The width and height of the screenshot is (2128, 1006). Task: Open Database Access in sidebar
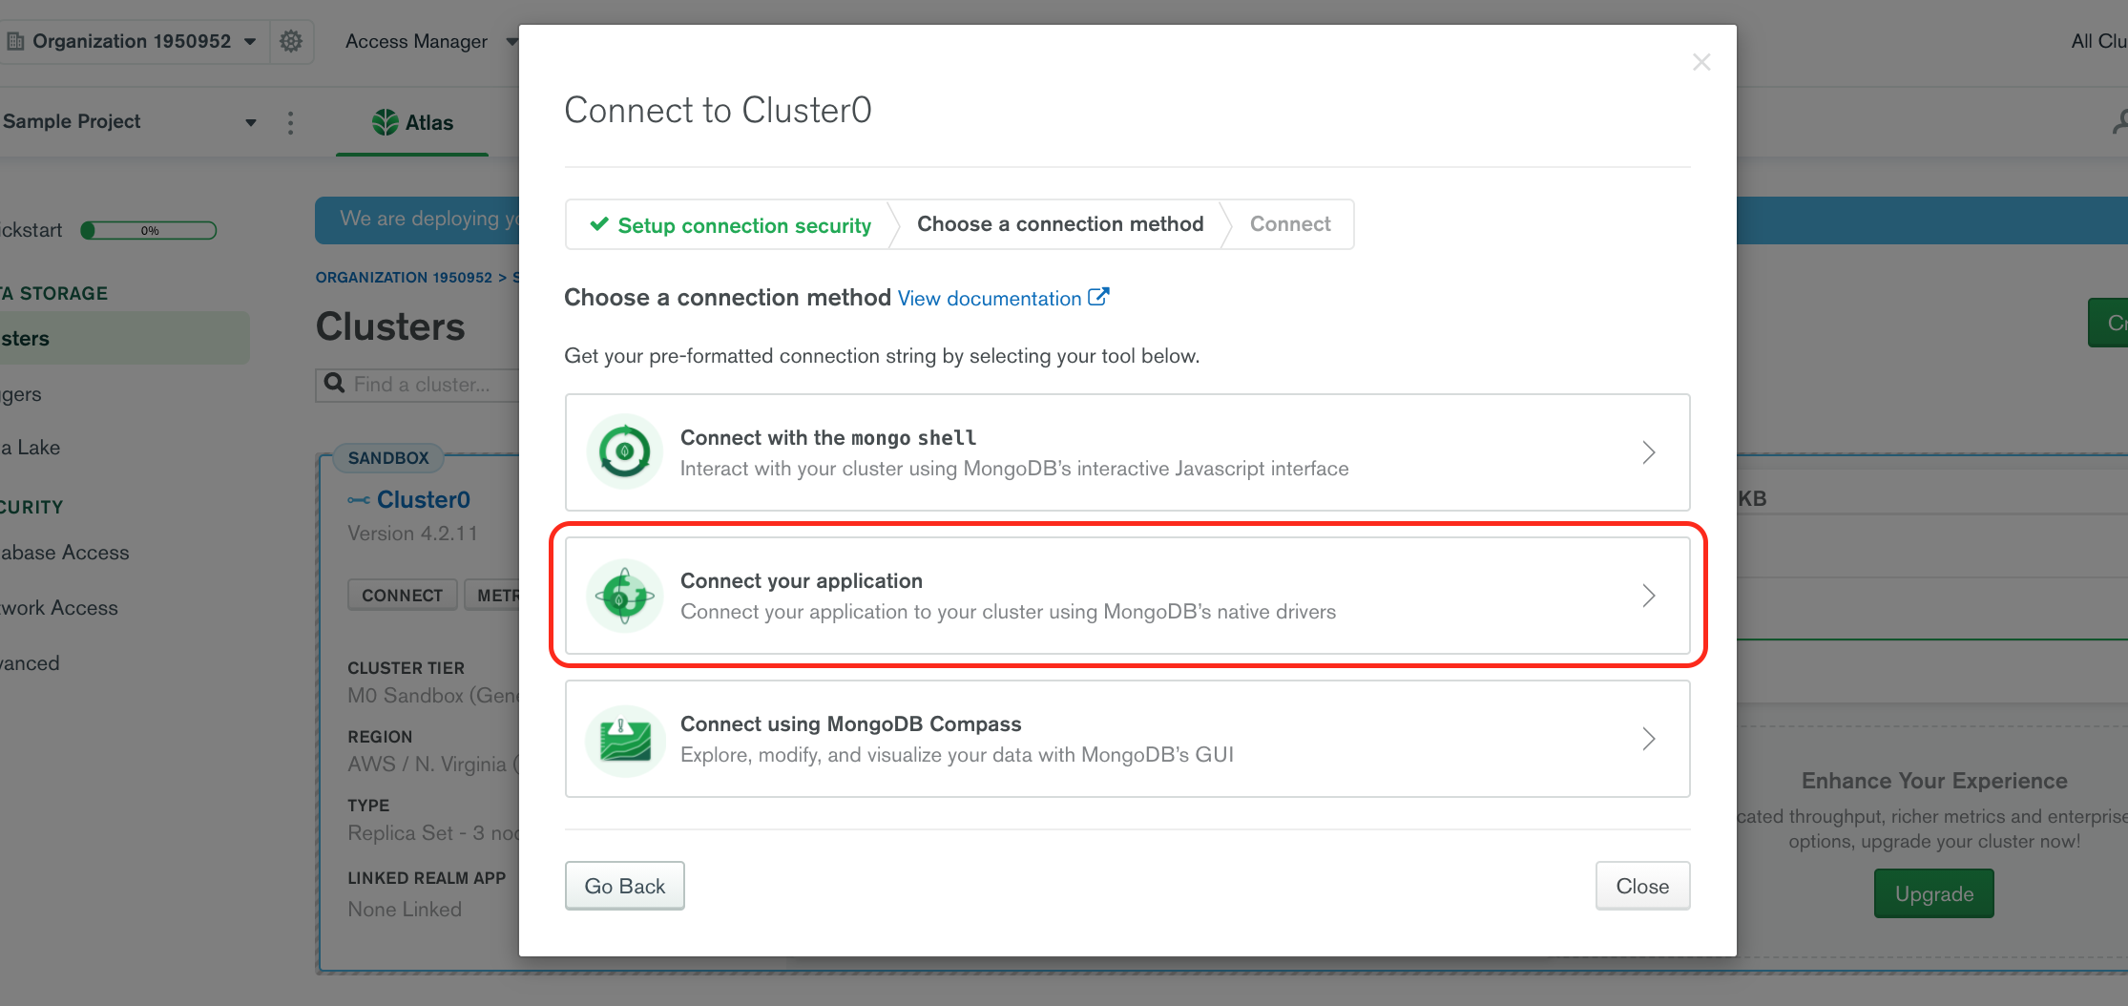pyautogui.click(x=64, y=553)
